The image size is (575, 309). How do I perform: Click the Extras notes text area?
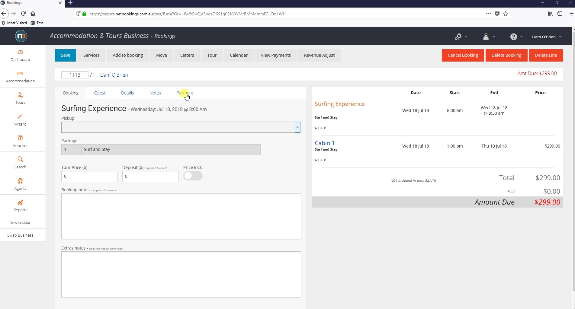(x=181, y=274)
